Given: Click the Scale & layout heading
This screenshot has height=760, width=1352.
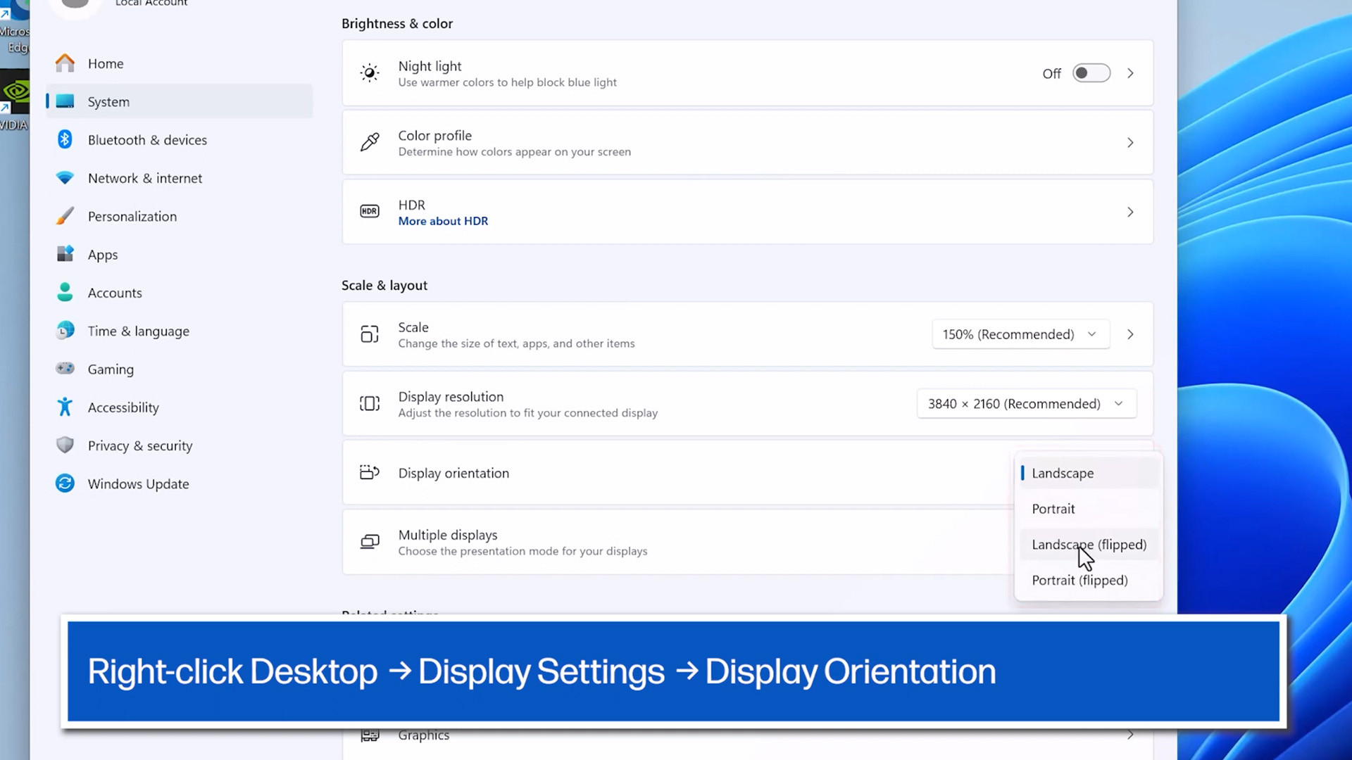Looking at the screenshot, I should 384,285.
